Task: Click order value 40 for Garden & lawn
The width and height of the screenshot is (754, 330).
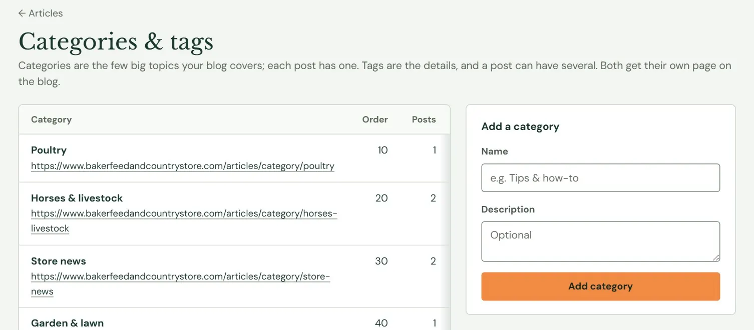Action: (x=382, y=323)
